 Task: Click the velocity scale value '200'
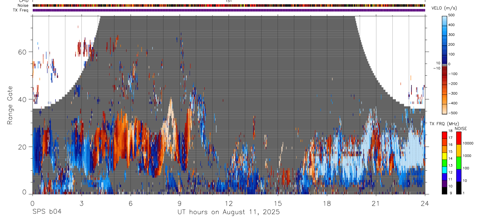pyautogui.click(x=452, y=44)
